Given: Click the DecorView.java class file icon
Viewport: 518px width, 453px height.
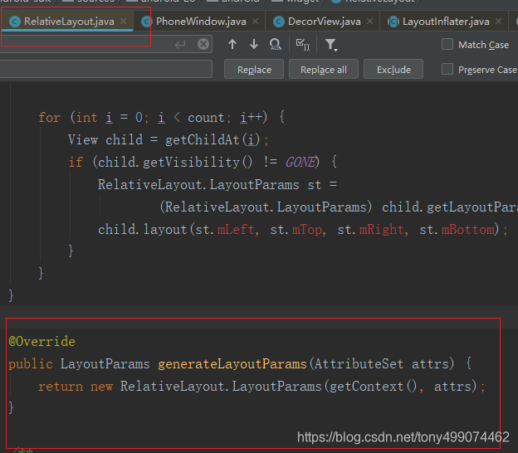Looking at the screenshot, I should click(279, 22).
